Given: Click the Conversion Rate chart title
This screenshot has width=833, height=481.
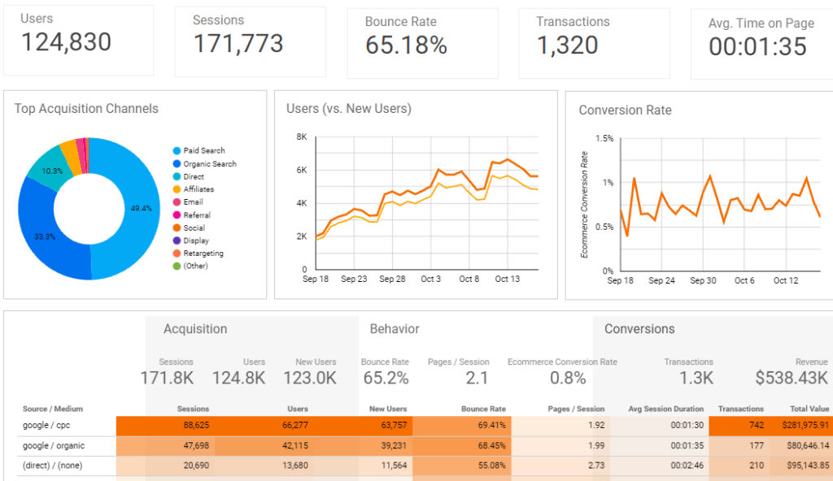Looking at the screenshot, I should pyautogui.click(x=626, y=110).
